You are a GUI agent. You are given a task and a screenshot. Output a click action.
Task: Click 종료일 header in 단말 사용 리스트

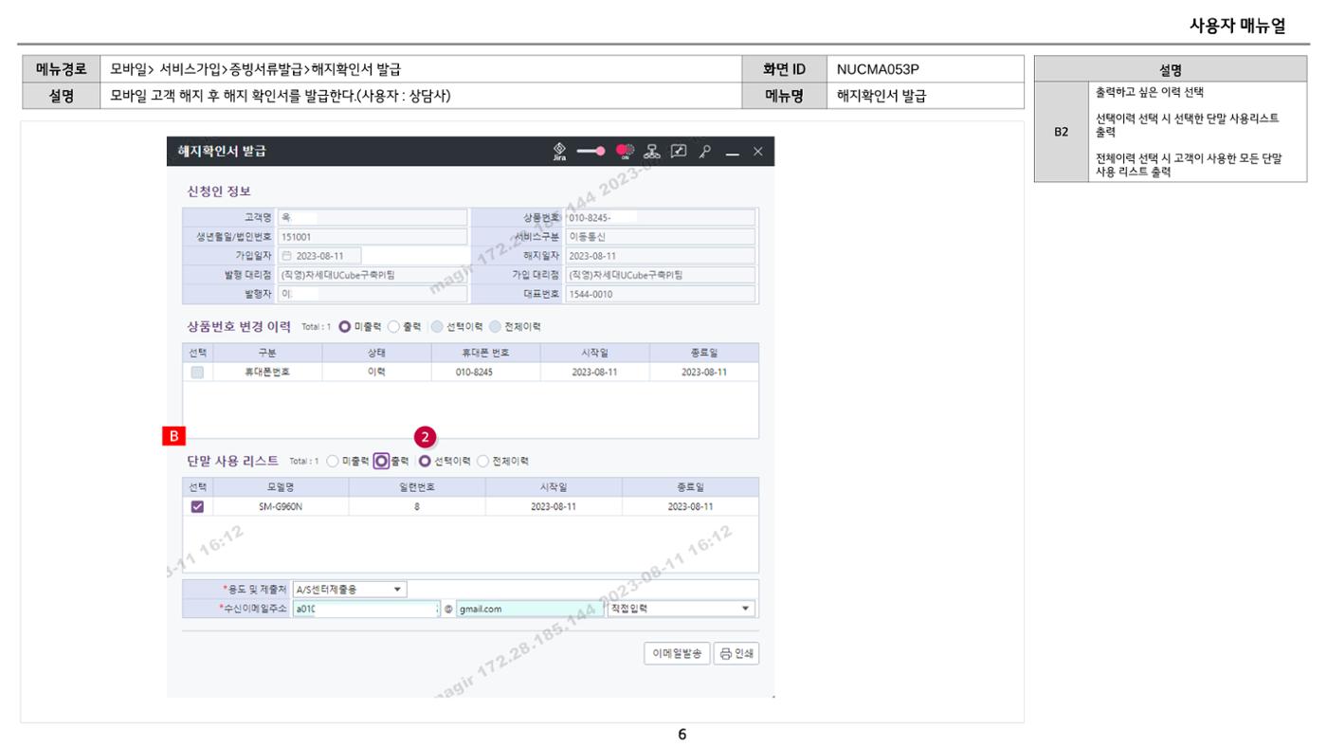(x=691, y=487)
